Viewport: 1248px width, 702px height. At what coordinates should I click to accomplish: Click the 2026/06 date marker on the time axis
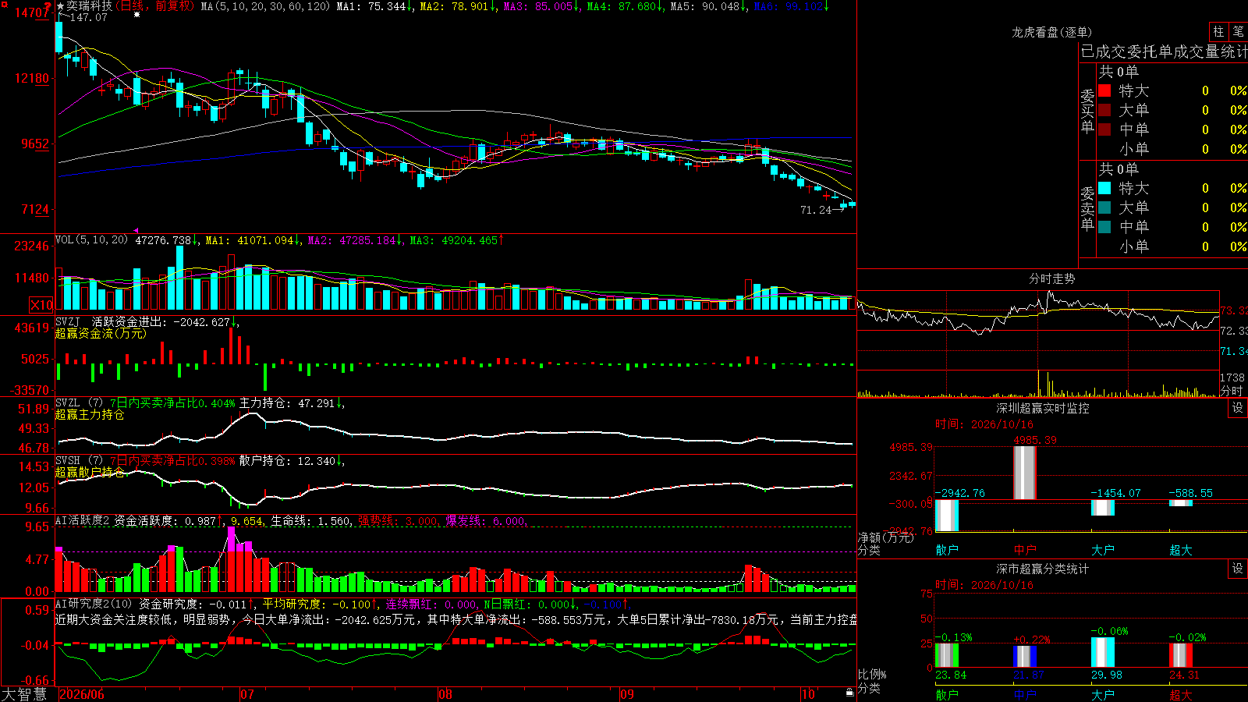[82, 694]
